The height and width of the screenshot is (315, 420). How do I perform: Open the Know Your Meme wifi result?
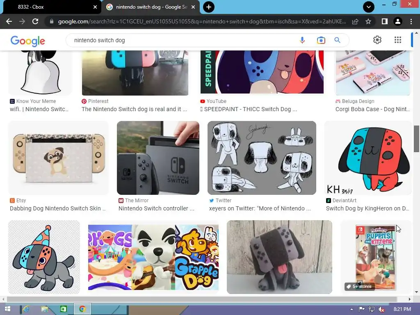click(x=39, y=109)
